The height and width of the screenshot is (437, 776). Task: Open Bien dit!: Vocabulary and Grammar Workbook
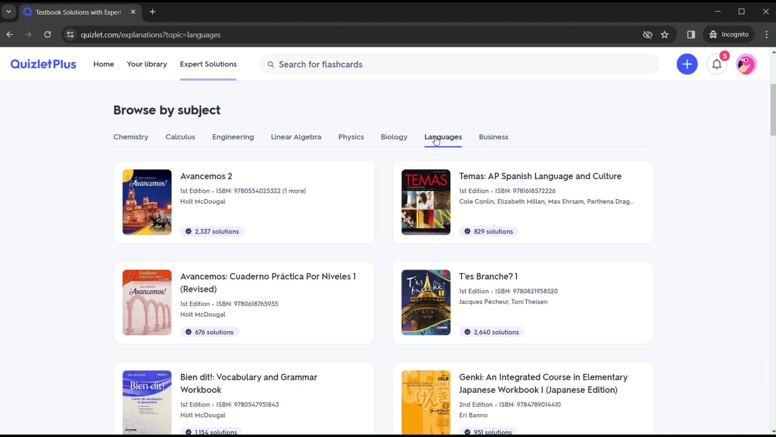pyautogui.click(x=249, y=383)
